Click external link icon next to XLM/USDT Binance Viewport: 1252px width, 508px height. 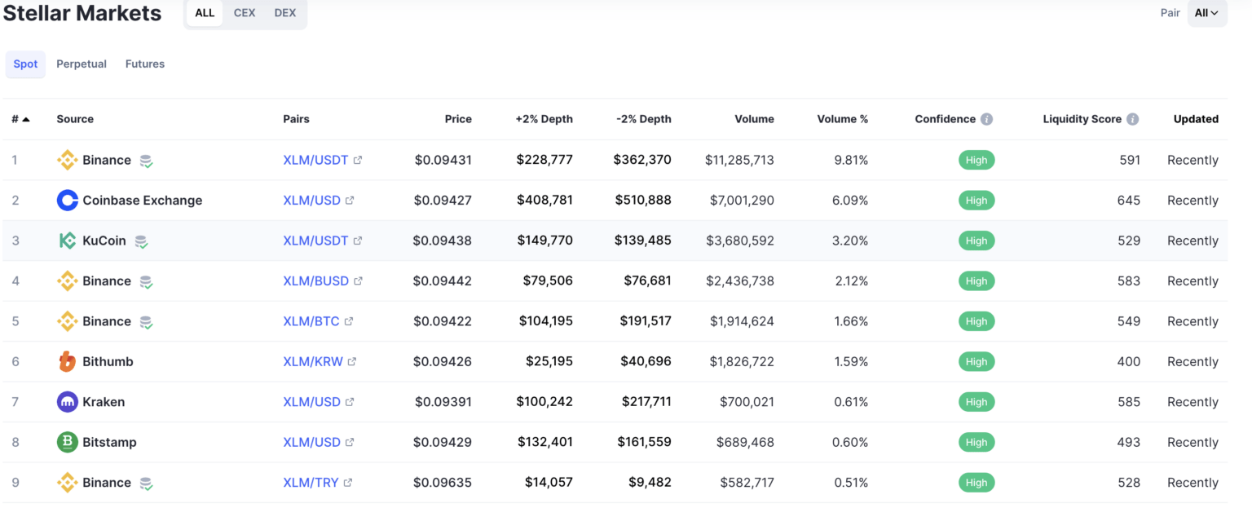(x=358, y=160)
